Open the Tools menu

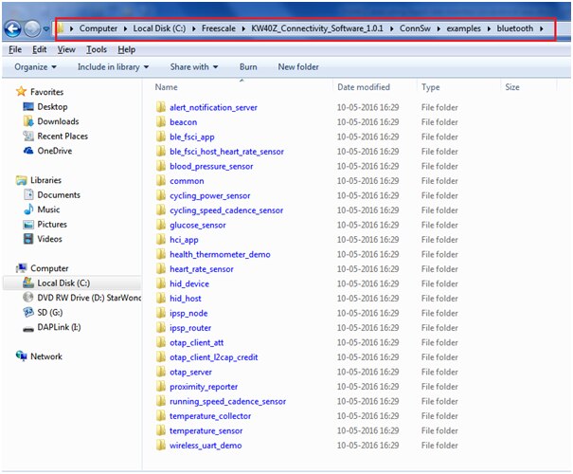(x=97, y=49)
